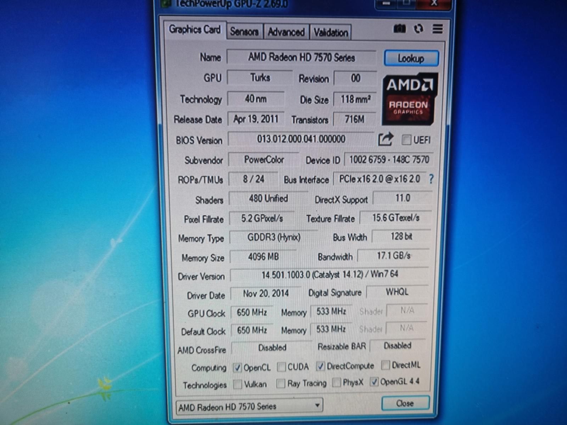Click the Memory Type GDDR3 (Hynix) value

click(274, 237)
